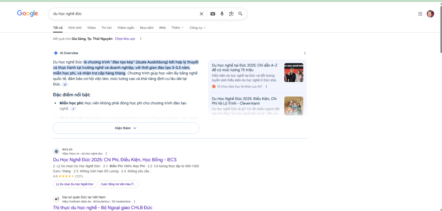442x211 pixels.
Task: Open Clevermann AI source card title
Action: 245,101
